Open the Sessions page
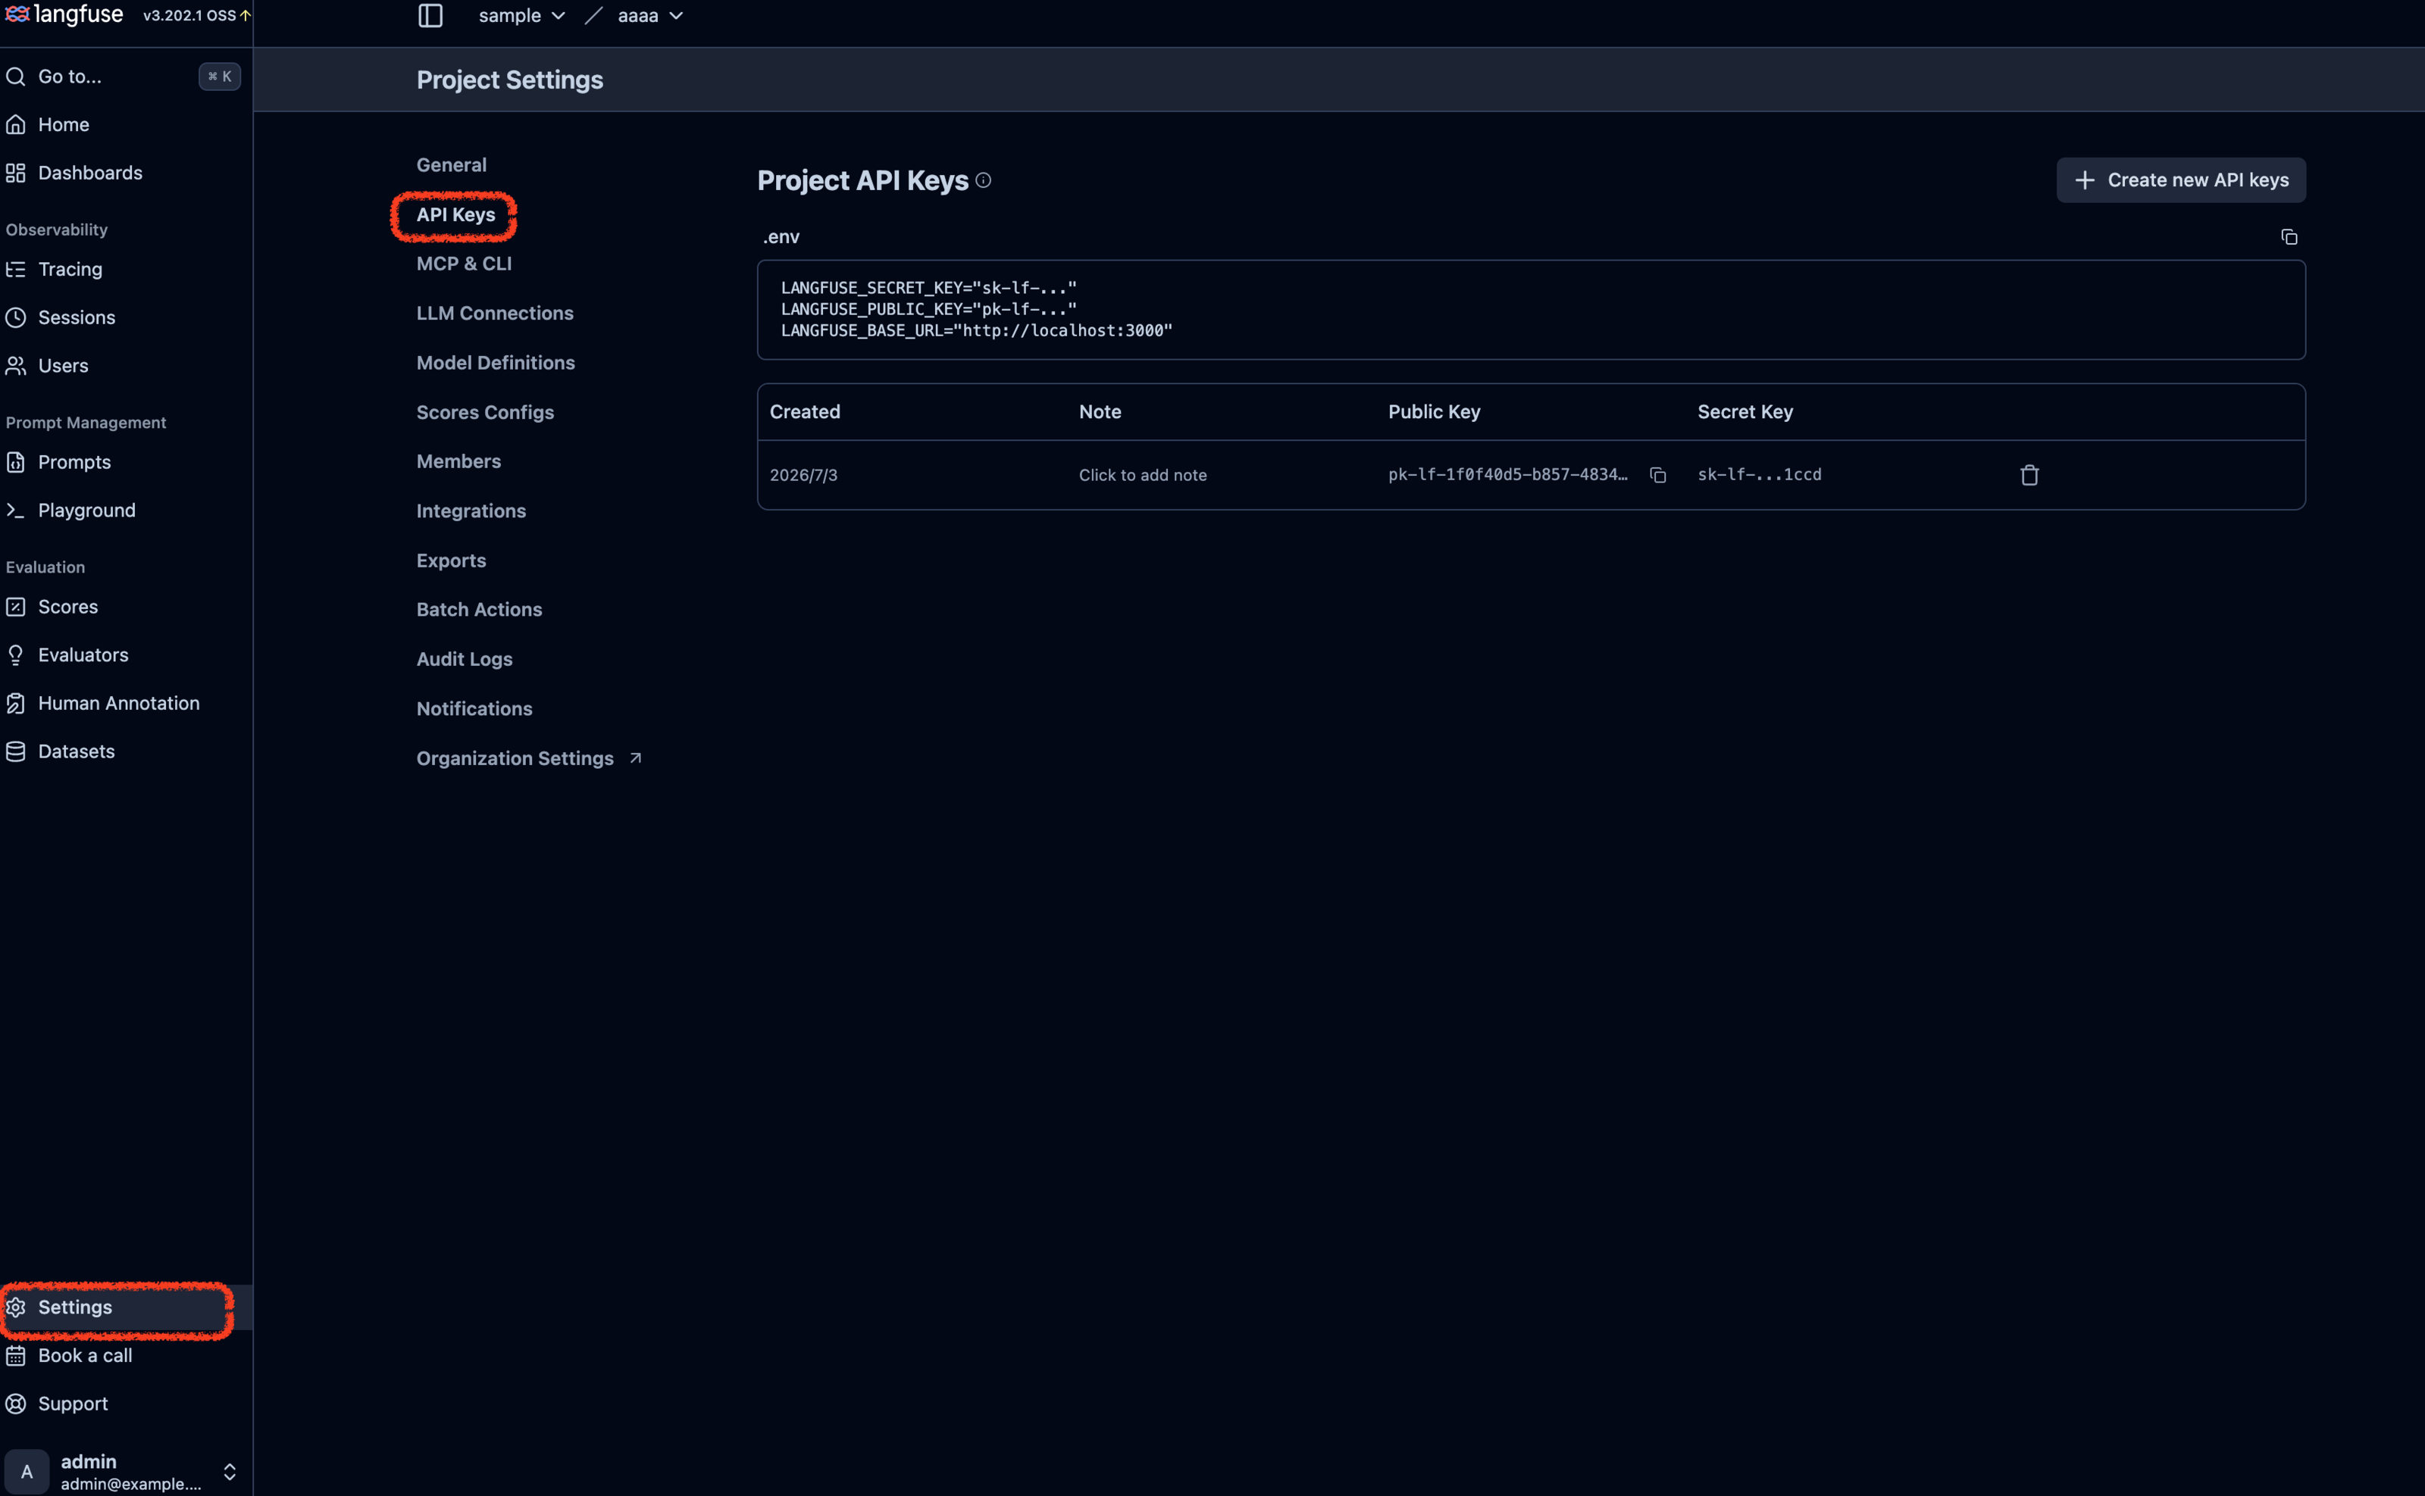2425x1496 pixels. pos(77,317)
